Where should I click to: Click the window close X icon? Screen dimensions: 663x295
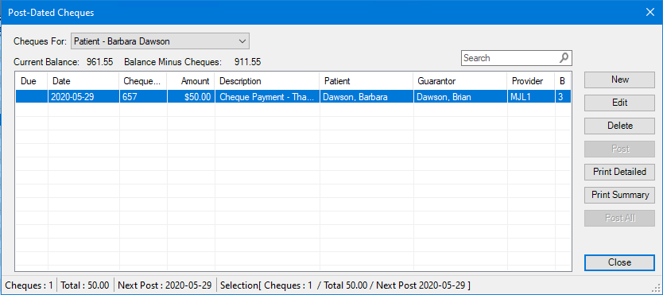point(650,12)
